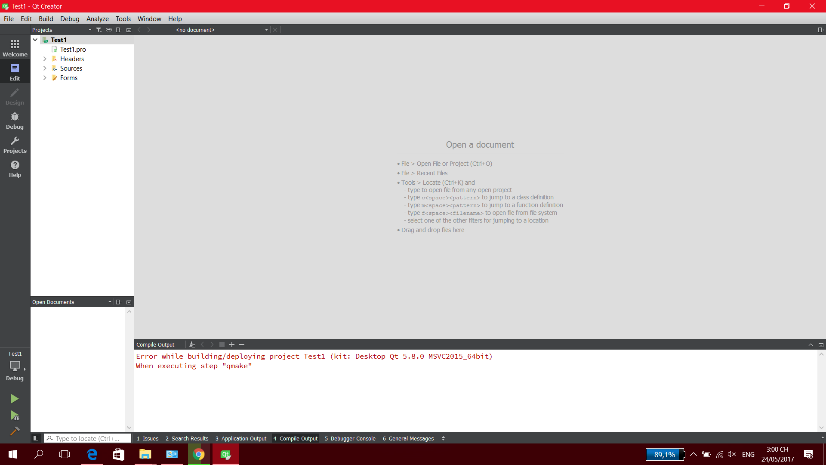Viewport: 826px width, 465px height.
Task: Switch to Issues output tab
Action: [x=148, y=438]
